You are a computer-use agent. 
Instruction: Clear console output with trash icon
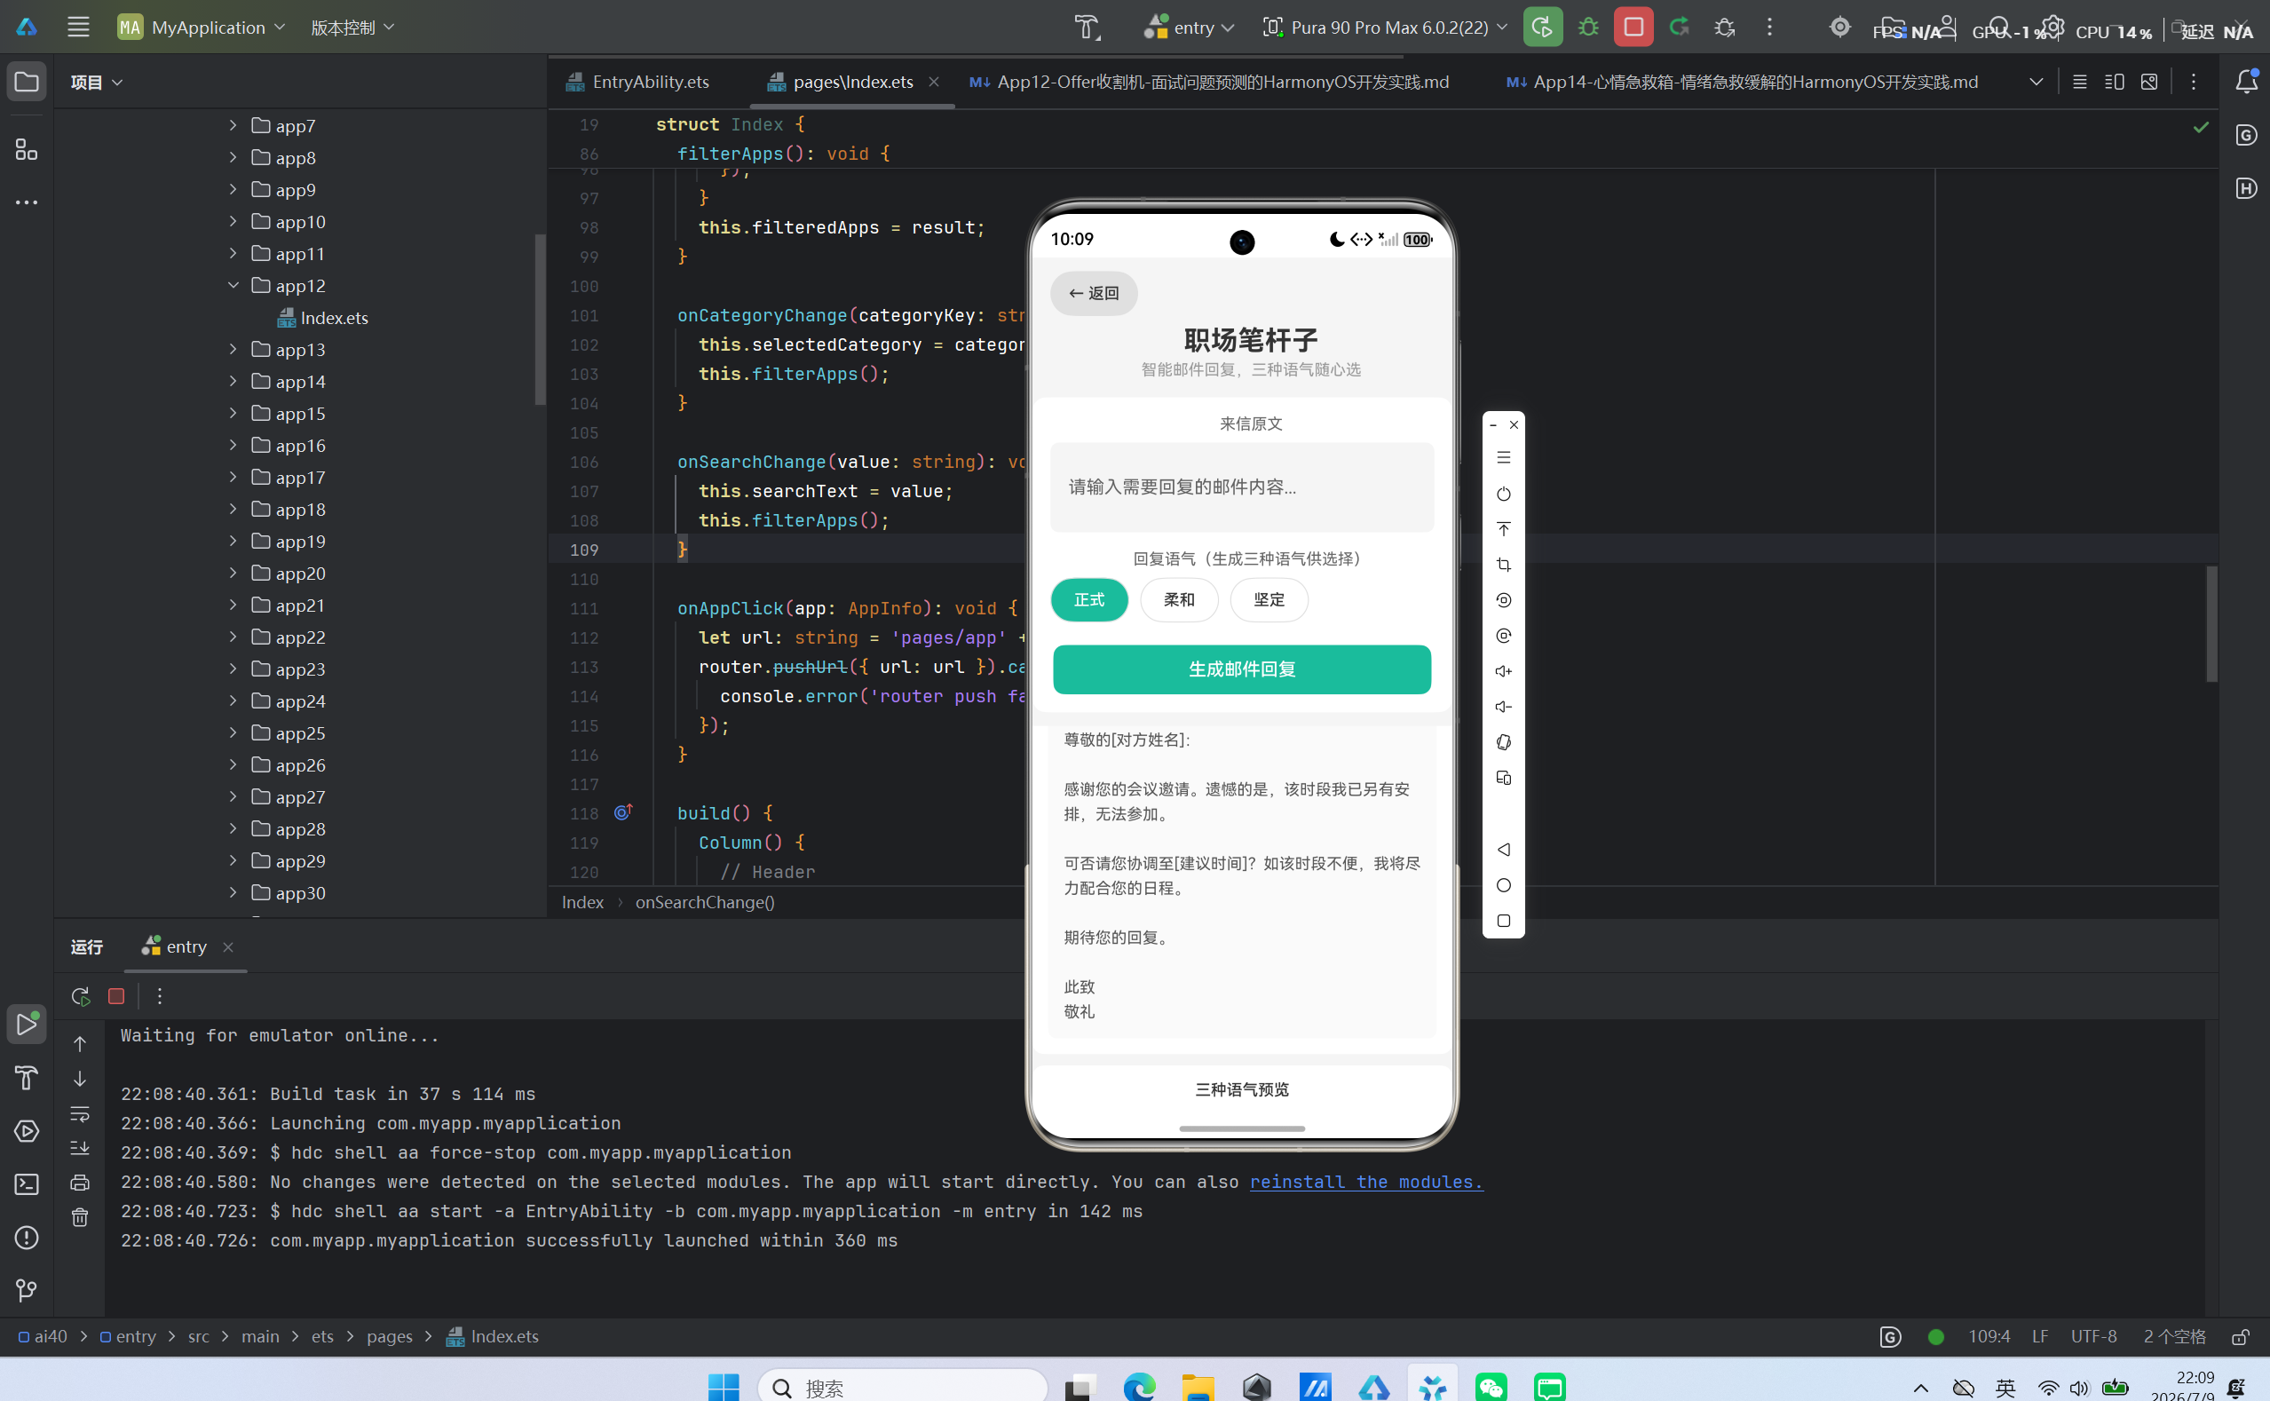click(80, 1217)
